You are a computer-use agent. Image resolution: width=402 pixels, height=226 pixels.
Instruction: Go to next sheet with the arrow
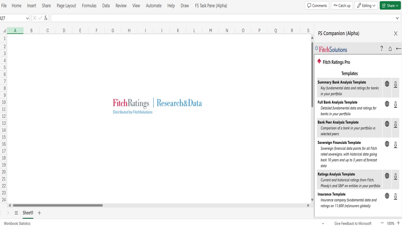pyautogui.click(x=8, y=213)
